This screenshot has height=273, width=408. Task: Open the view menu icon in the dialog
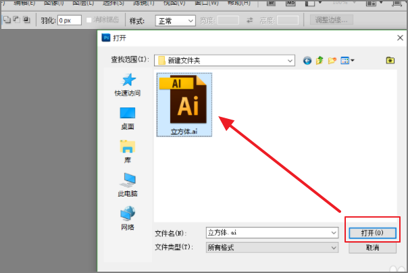click(x=347, y=61)
